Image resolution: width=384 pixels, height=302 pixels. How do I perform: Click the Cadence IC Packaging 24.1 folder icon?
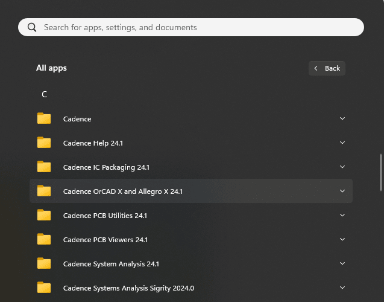44,167
